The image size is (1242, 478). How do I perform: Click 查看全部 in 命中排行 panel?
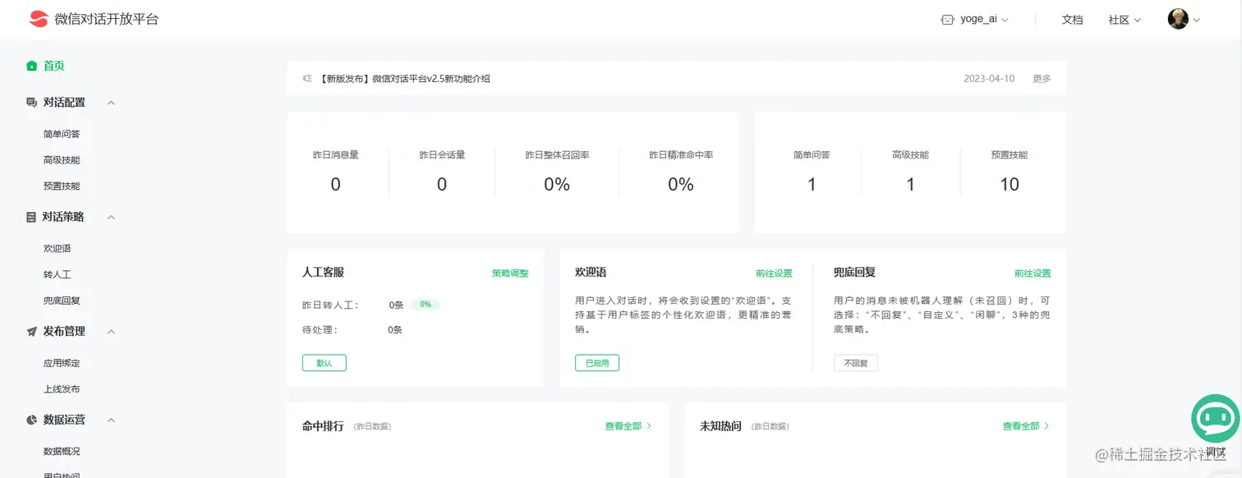tap(623, 426)
